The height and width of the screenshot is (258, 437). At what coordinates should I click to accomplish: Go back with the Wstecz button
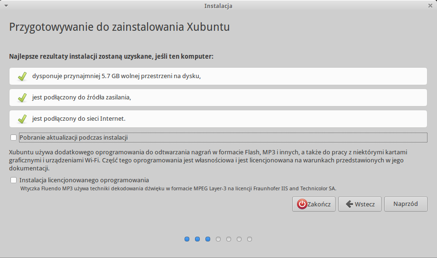(x=360, y=204)
